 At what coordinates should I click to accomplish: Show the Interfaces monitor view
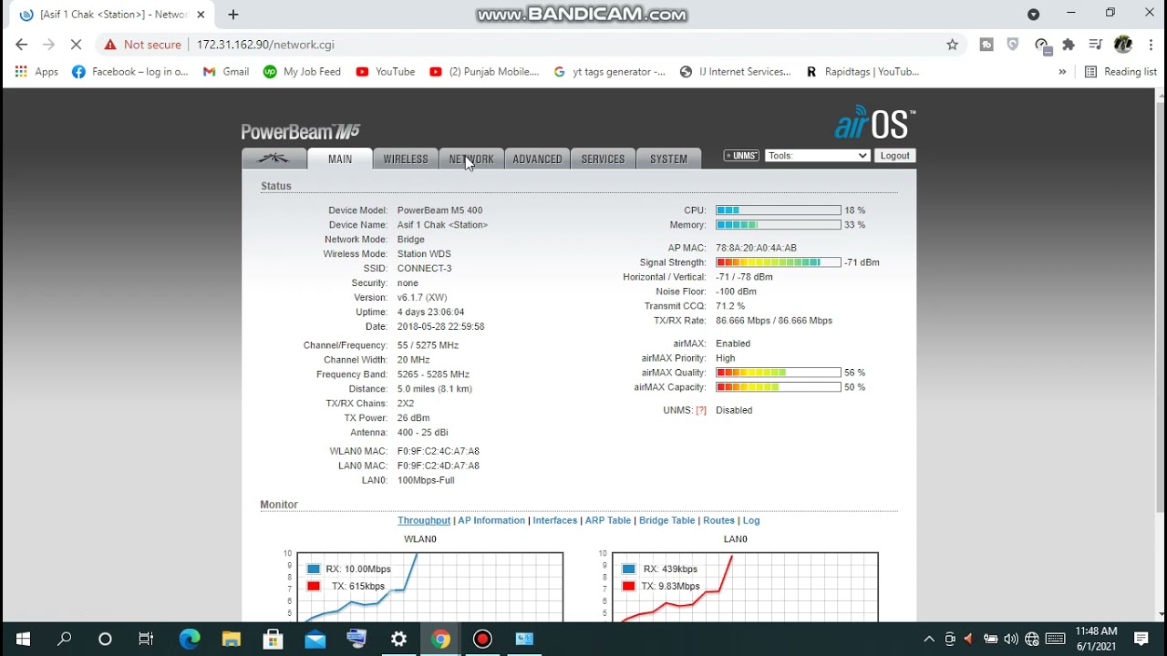click(x=555, y=520)
